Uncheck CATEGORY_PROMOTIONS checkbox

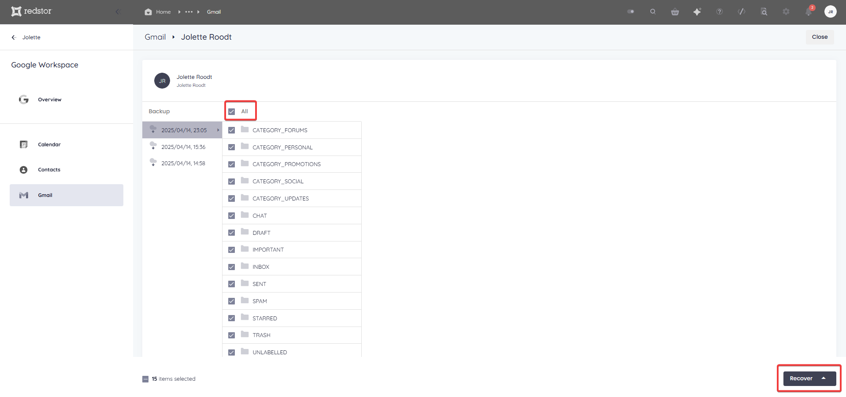click(232, 164)
